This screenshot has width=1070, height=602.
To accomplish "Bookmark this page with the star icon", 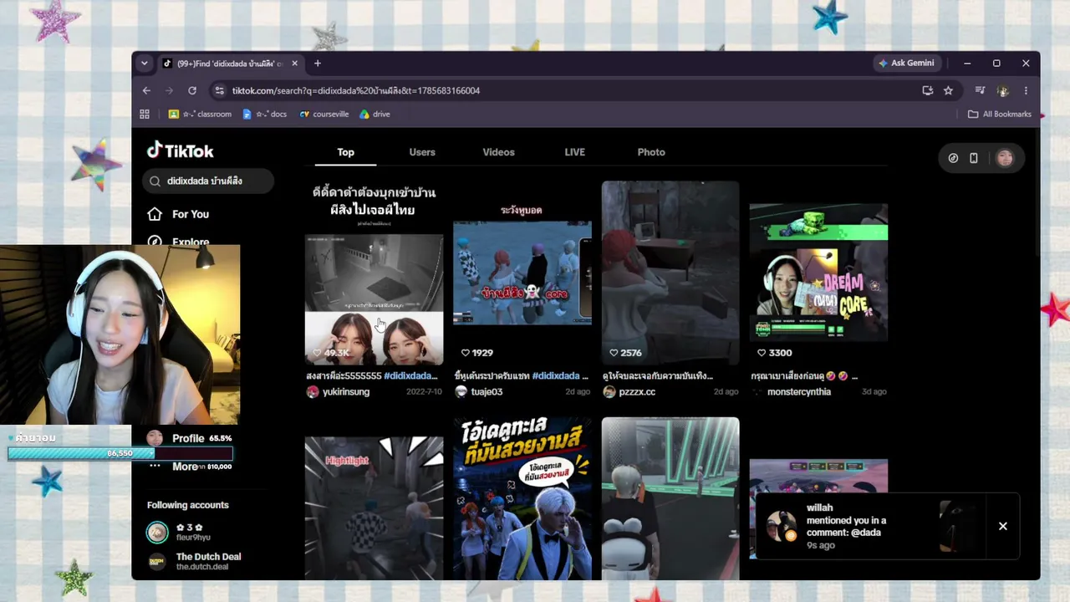I will click(x=948, y=90).
